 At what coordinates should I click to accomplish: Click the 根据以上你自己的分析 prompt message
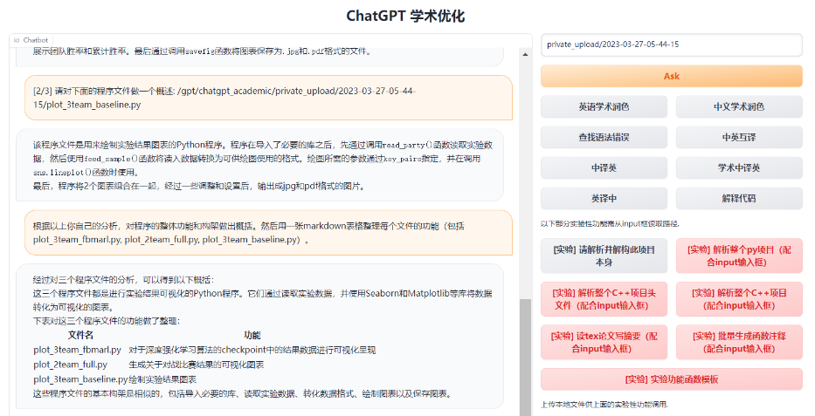pyautogui.click(x=269, y=233)
